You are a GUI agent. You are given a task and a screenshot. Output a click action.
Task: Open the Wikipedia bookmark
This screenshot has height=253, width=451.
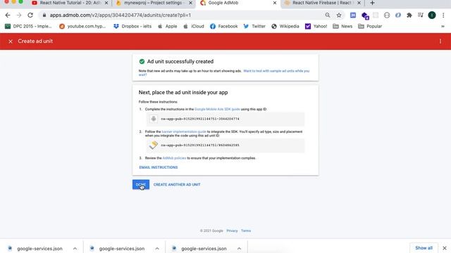pyautogui.click(x=285, y=27)
